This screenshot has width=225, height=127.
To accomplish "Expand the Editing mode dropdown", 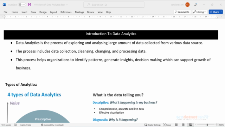I will click(199, 12).
